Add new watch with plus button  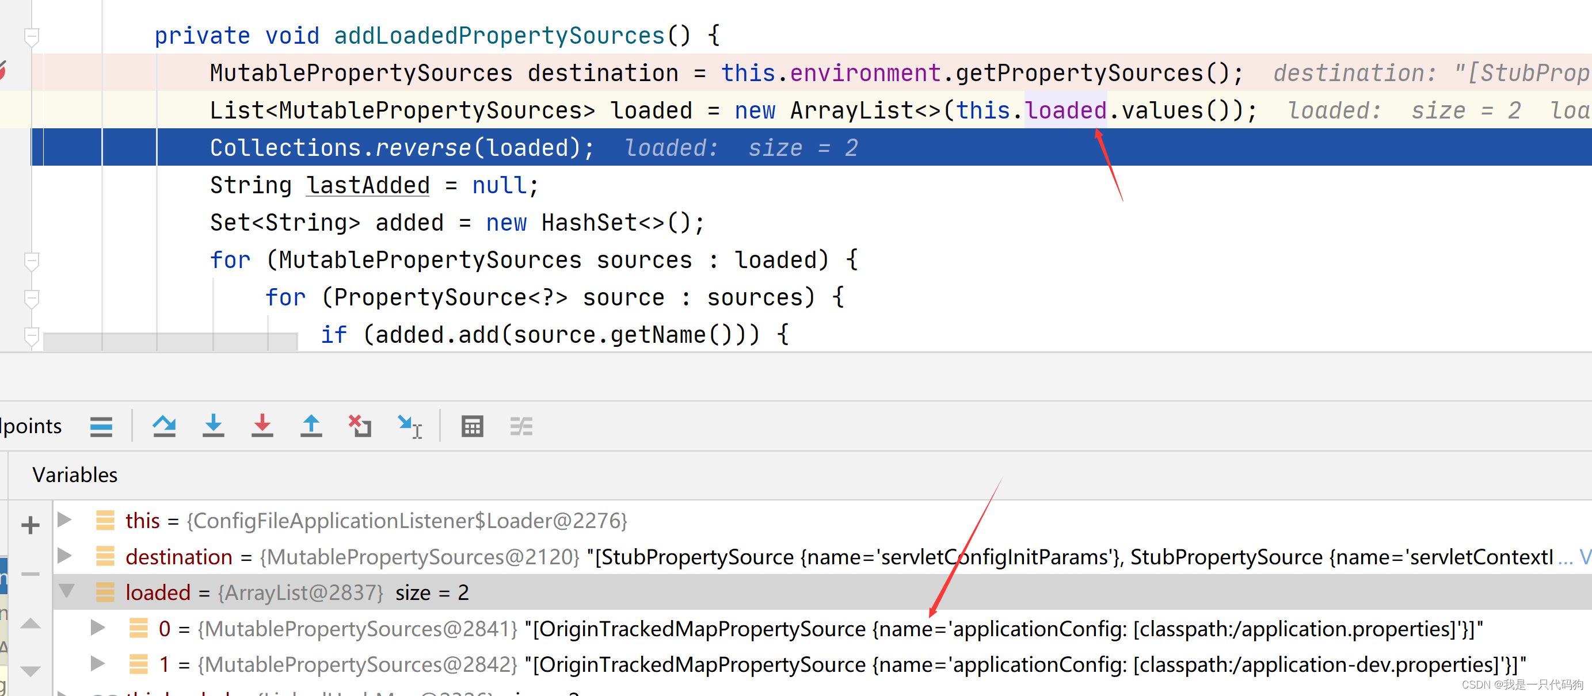pos(30,526)
